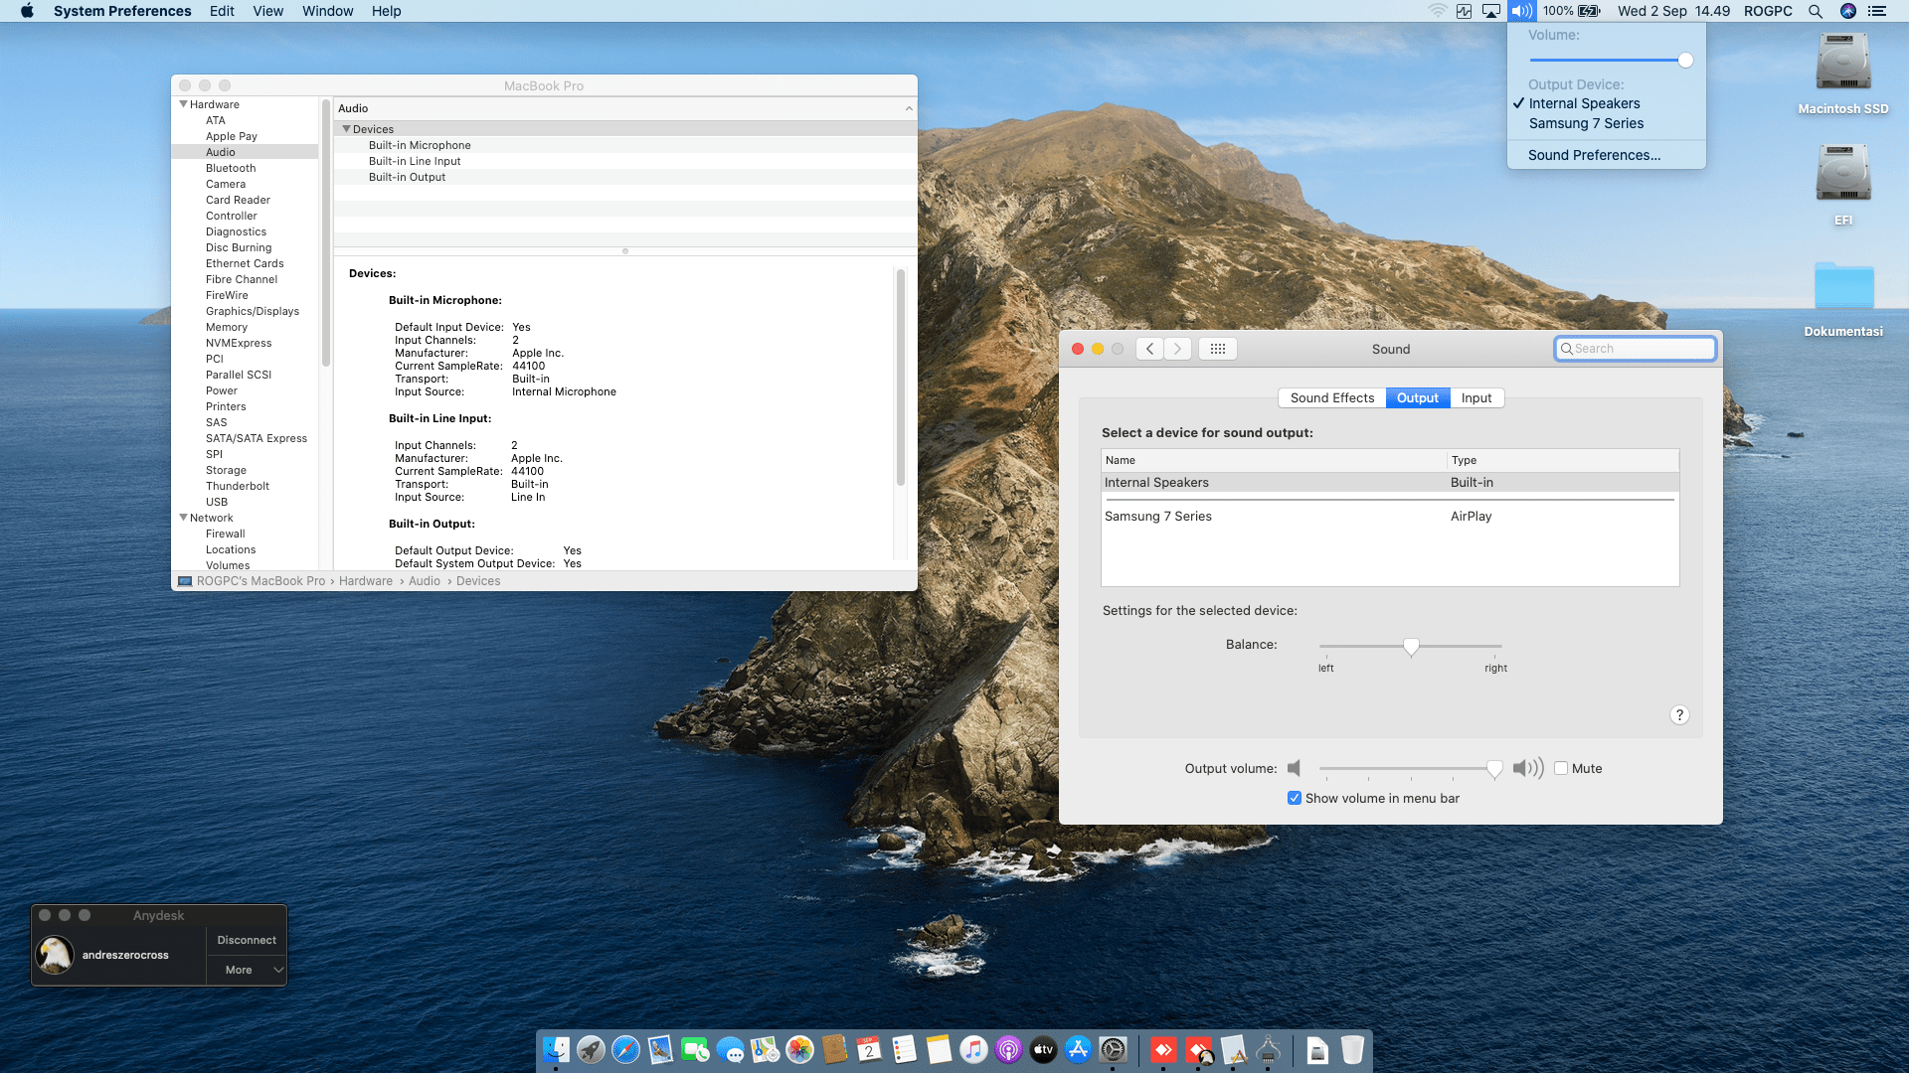
Task: Open Reminders from the Dock
Action: (904, 1049)
